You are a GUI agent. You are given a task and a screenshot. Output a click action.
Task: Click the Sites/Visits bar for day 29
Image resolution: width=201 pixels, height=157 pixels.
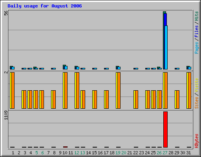tap(177, 99)
